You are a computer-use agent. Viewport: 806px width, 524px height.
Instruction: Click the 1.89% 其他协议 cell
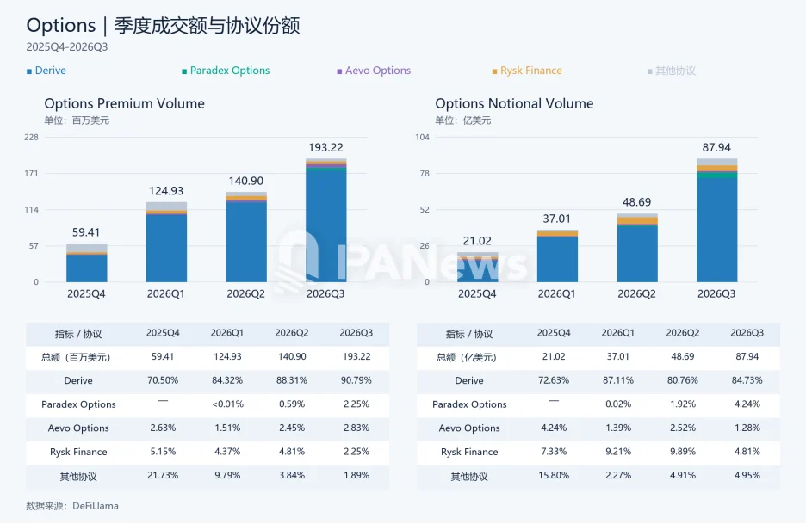[356, 475]
